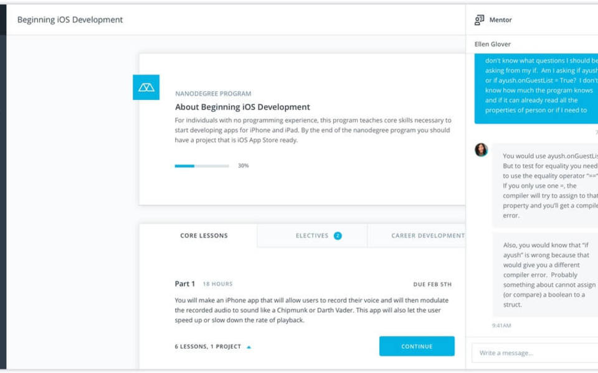Click the Mentor chat icon
Viewport: 598px width, 373px height.
pyautogui.click(x=479, y=20)
